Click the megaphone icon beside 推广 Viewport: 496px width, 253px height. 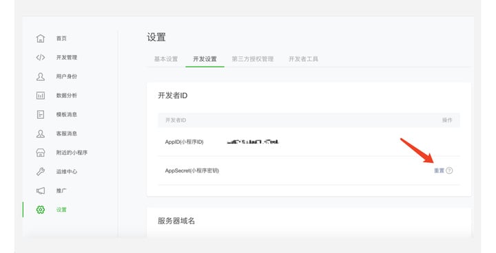point(41,190)
